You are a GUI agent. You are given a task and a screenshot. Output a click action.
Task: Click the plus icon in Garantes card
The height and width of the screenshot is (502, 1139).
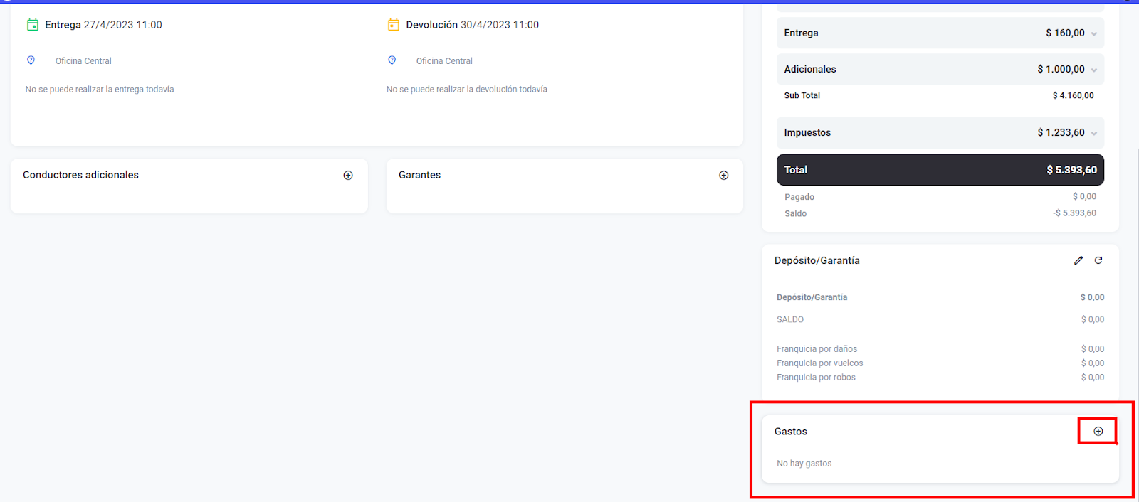[x=723, y=176]
